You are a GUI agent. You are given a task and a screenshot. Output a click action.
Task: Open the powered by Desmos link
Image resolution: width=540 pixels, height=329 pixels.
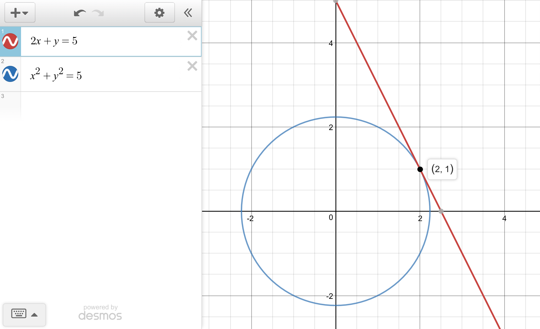click(100, 313)
